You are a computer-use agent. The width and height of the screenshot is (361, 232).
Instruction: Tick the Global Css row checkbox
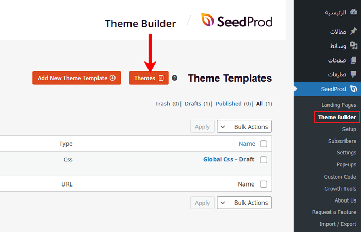(x=264, y=160)
